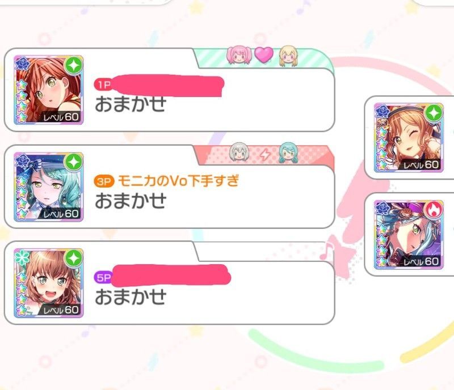Click おまかせ text in the 5P panel
This screenshot has height=390, width=454.
coord(131,297)
